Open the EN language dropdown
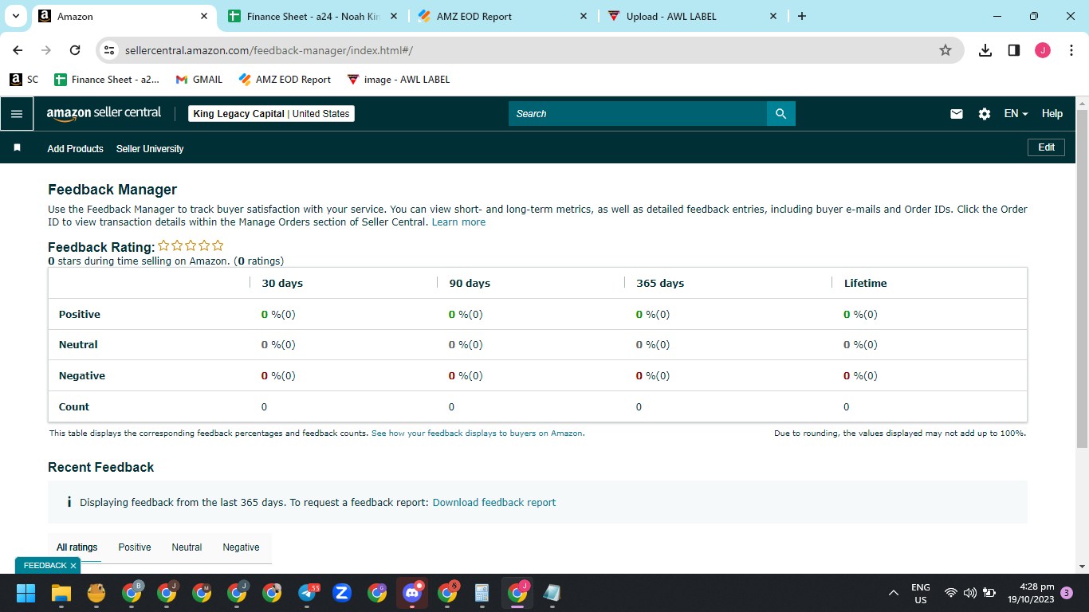Screen dimensions: 1089x612 tap(1016, 114)
